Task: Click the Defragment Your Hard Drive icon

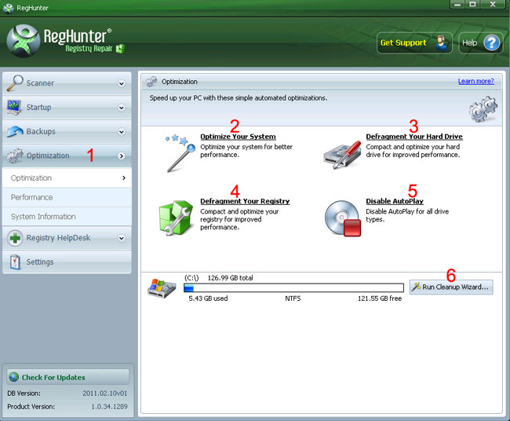Action: pos(342,152)
